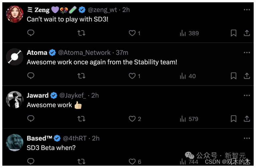This screenshot has height=168, width=256.
Task: Like Jaward's Awesome work tweet
Action: pyautogui.click(x=132, y=119)
